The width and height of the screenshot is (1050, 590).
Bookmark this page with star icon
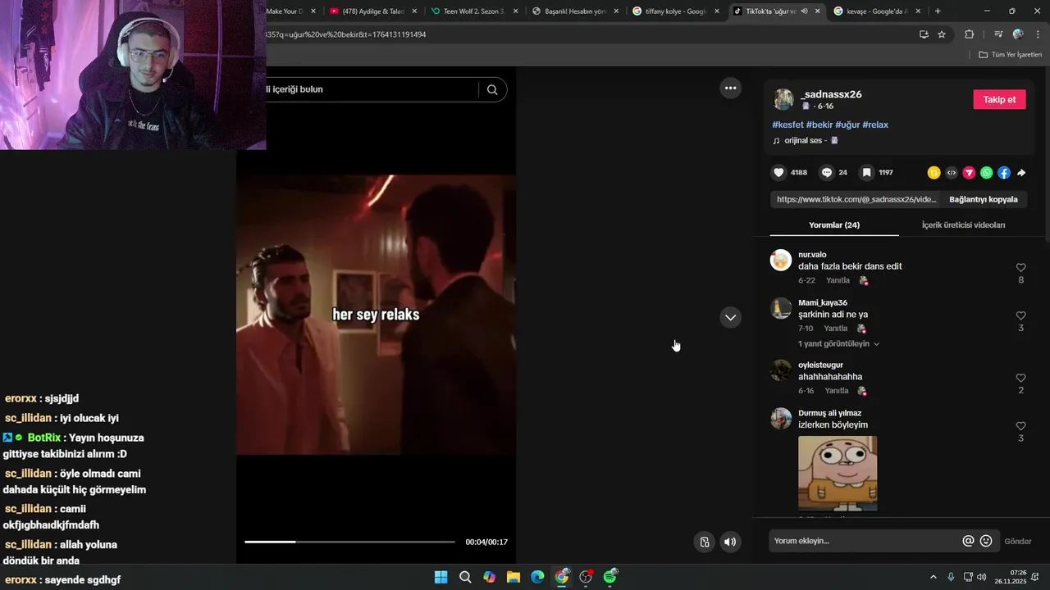942,34
